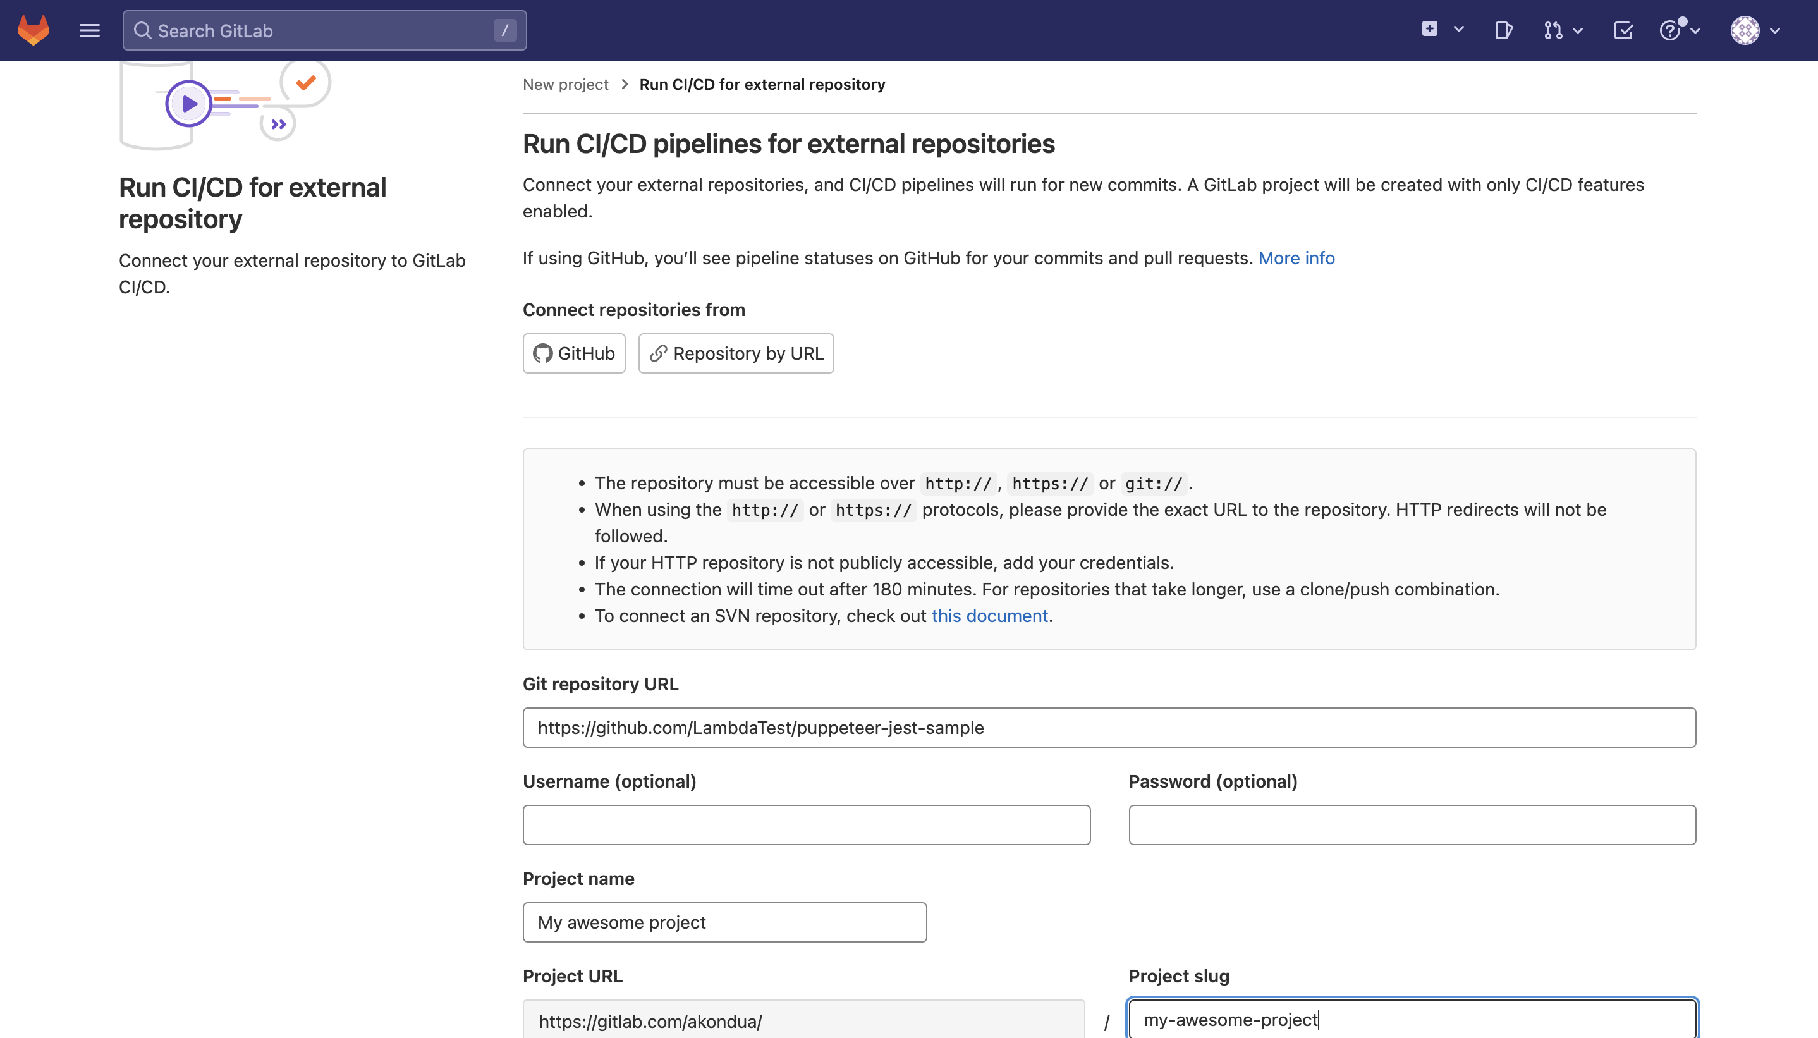Open the hamburger navigation menu
Screen dimensions: 1818x1038
click(89, 30)
